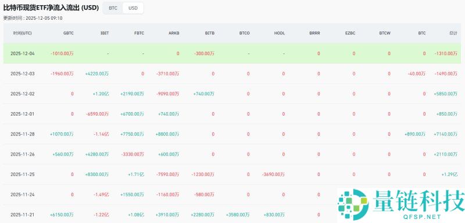Click the -1960.00万 GBTC value
The image size is (465, 223).
click(x=62, y=73)
